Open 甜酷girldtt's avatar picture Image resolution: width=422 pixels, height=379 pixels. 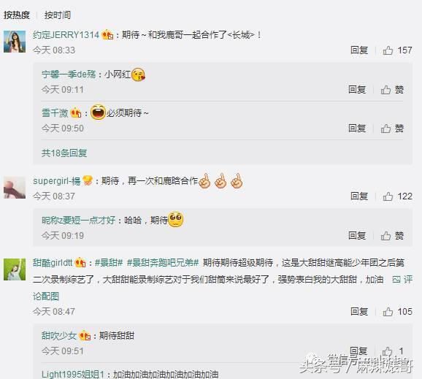pos(15,269)
